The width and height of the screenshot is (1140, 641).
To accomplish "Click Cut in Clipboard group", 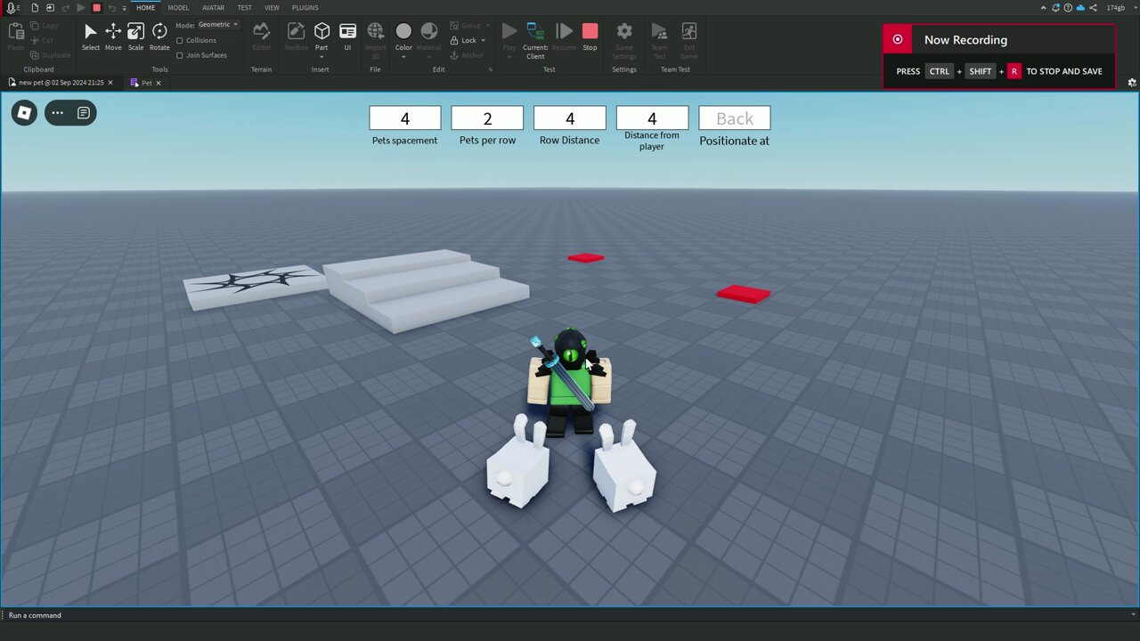I will [42, 40].
